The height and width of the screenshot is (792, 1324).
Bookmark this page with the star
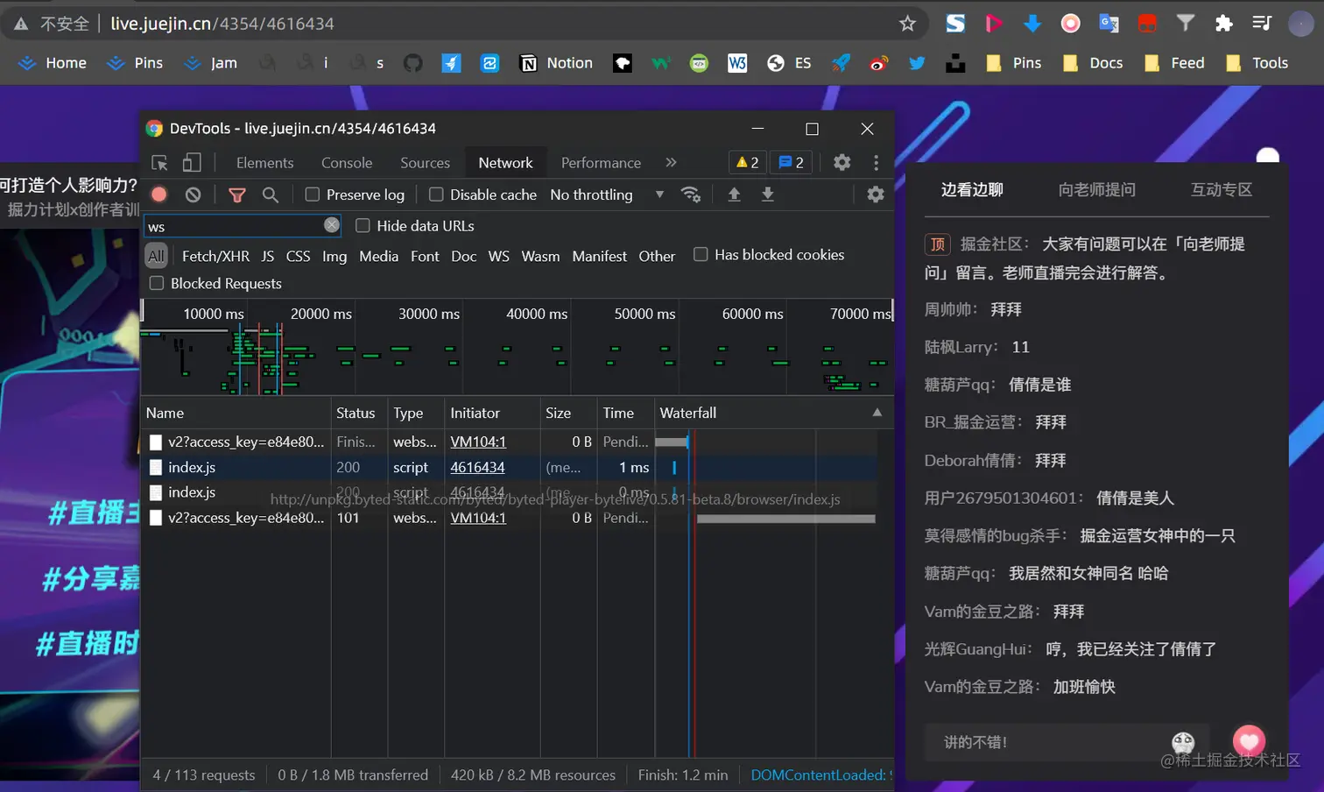[907, 24]
